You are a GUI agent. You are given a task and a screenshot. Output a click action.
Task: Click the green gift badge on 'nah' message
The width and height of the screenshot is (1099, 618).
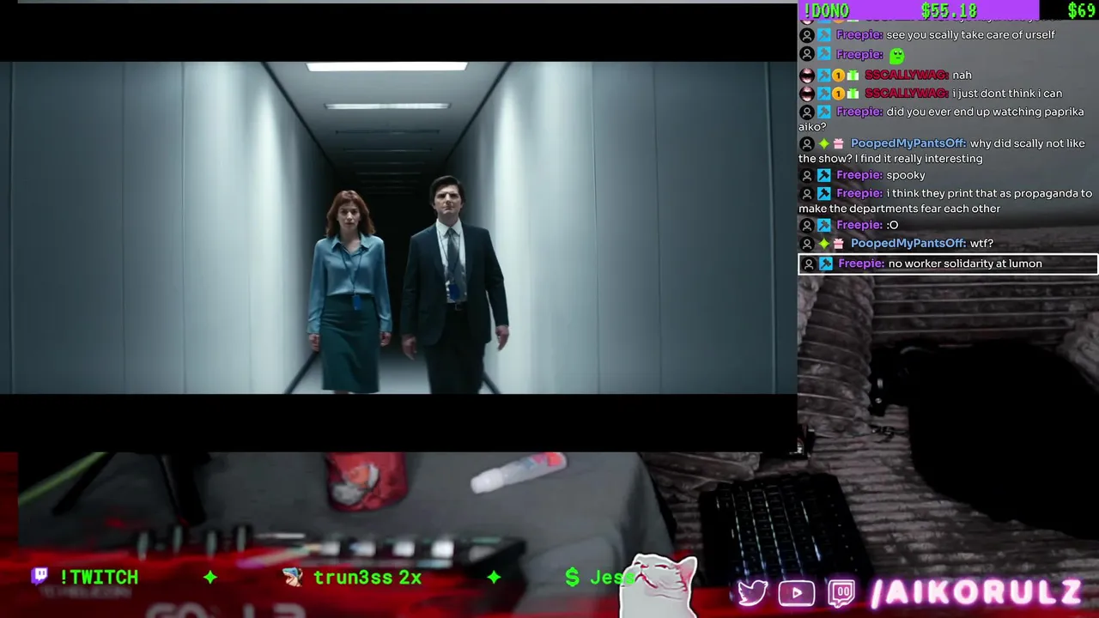(853, 75)
